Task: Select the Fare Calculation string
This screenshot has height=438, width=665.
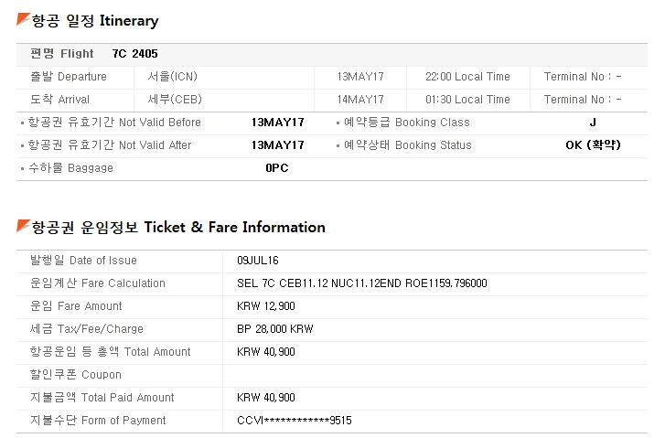Action: (x=361, y=283)
